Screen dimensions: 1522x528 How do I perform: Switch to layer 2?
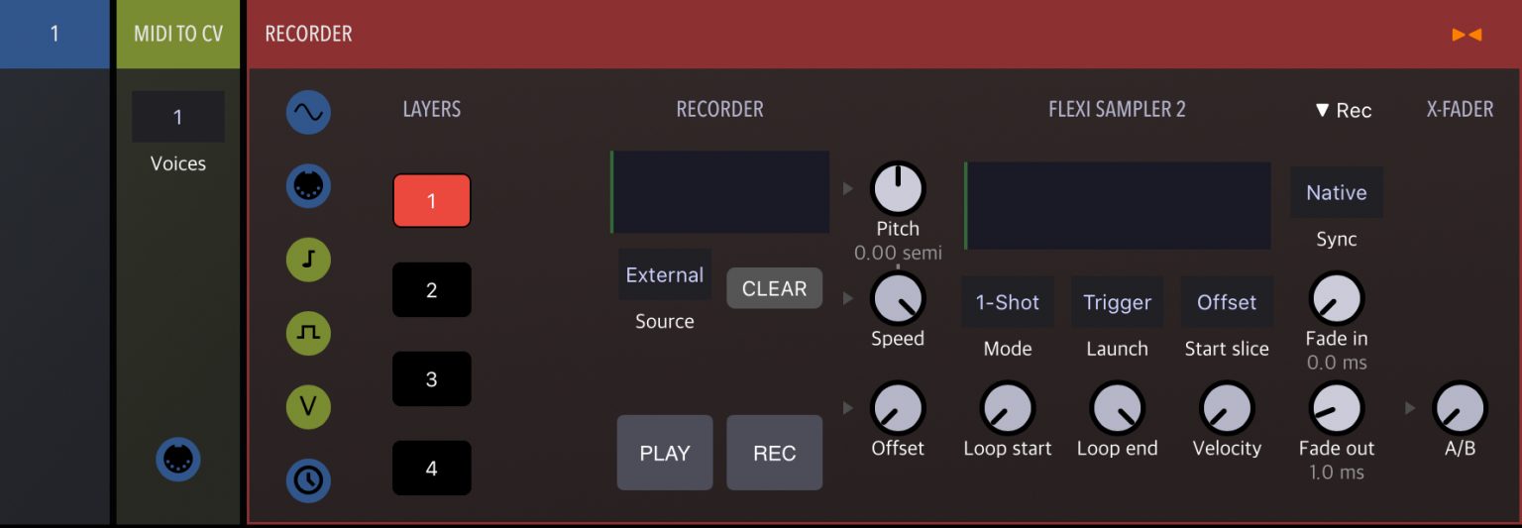[431, 290]
